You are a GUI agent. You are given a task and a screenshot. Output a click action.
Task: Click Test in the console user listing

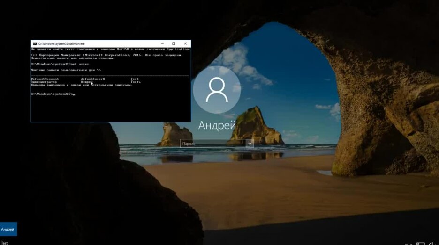pyautogui.click(x=135, y=79)
